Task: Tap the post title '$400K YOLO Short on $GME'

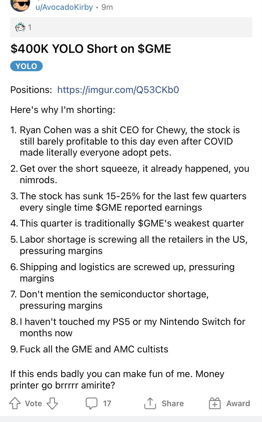Action: (x=91, y=49)
